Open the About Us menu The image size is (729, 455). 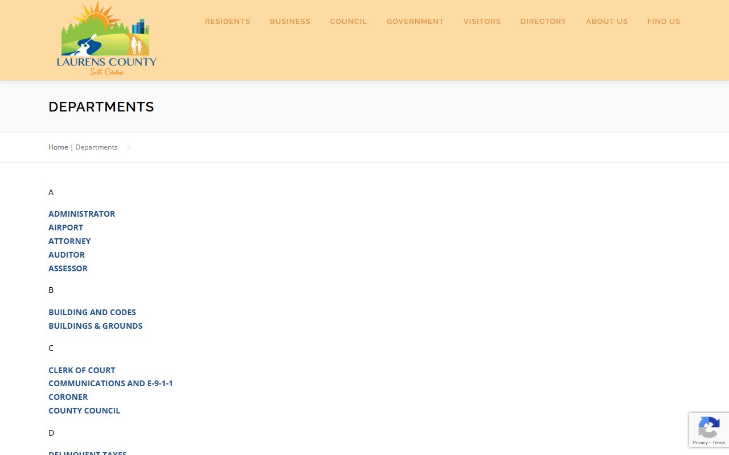[x=607, y=22]
